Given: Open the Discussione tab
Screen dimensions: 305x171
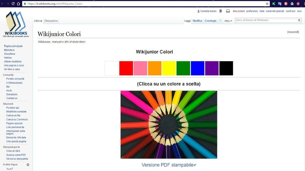Looking at the screenshot, I should [x=51, y=21].
